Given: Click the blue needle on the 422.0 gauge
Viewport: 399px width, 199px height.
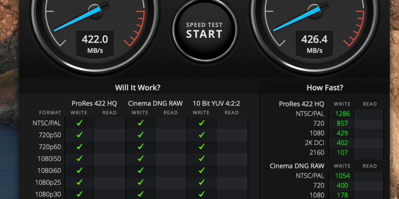Looking at the screenshot, I should coord(78,20).
